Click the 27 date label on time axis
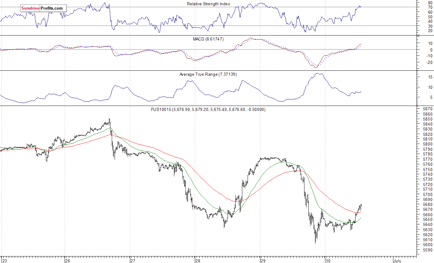This screenshot has height=263, width=434. tap(133, 261)
